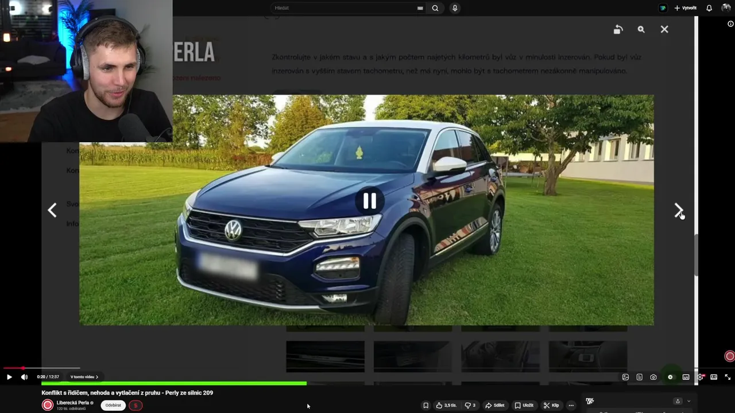Show the video info card icon
This screenshot has height=413, width=735.
731,24
